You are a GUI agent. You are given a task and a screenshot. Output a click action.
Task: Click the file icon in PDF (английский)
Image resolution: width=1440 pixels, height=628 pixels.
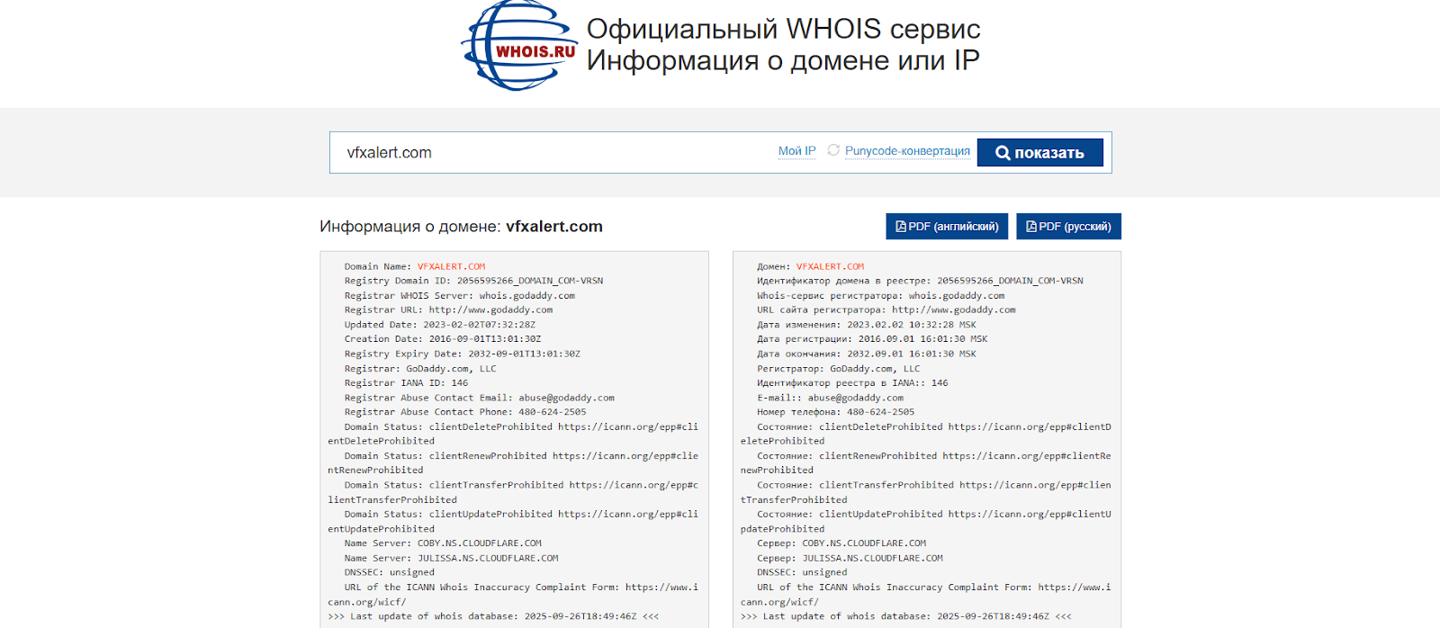pos(900,227)
